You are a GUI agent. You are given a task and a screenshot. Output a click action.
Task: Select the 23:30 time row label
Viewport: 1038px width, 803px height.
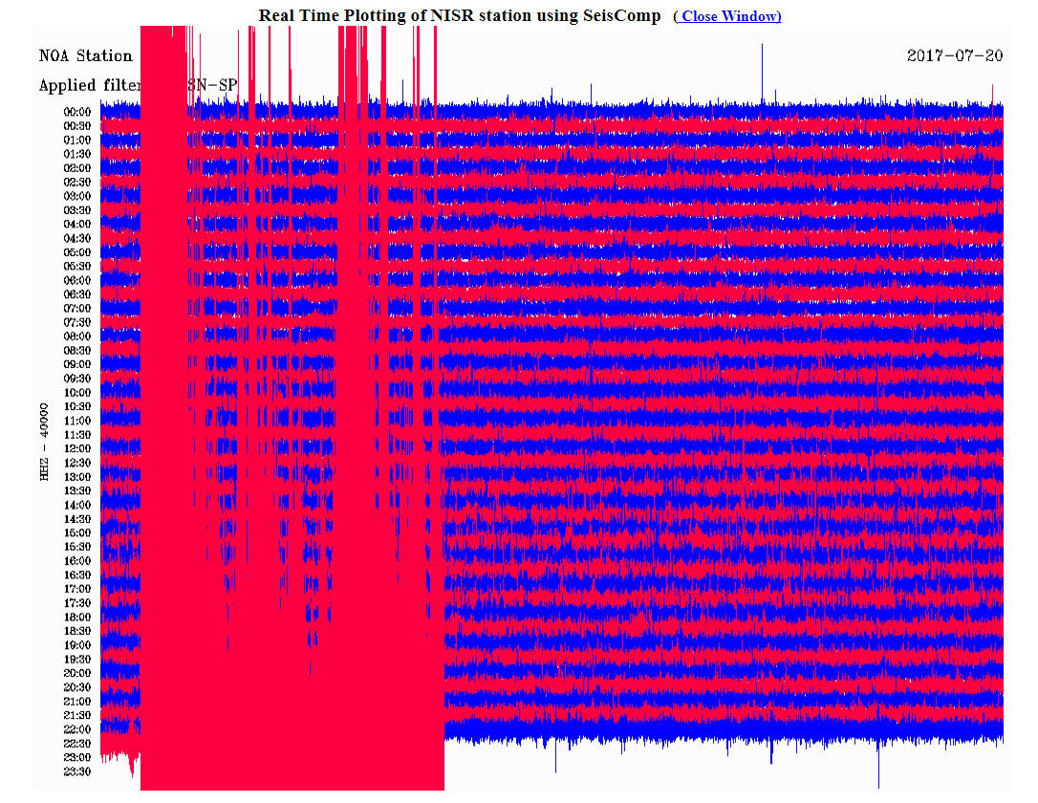click(77, 771)
